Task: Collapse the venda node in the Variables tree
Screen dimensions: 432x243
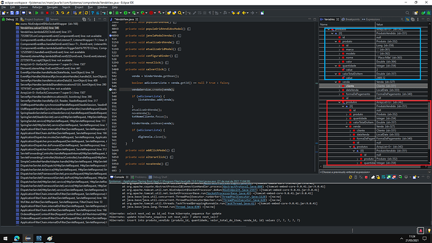Action: [336, 82]
